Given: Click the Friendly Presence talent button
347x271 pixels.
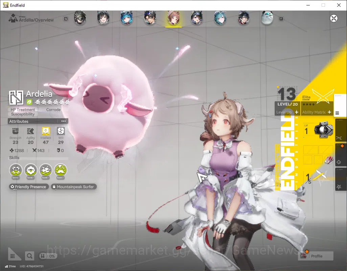Looking at the screenshot, I should (x=28, y=187).
